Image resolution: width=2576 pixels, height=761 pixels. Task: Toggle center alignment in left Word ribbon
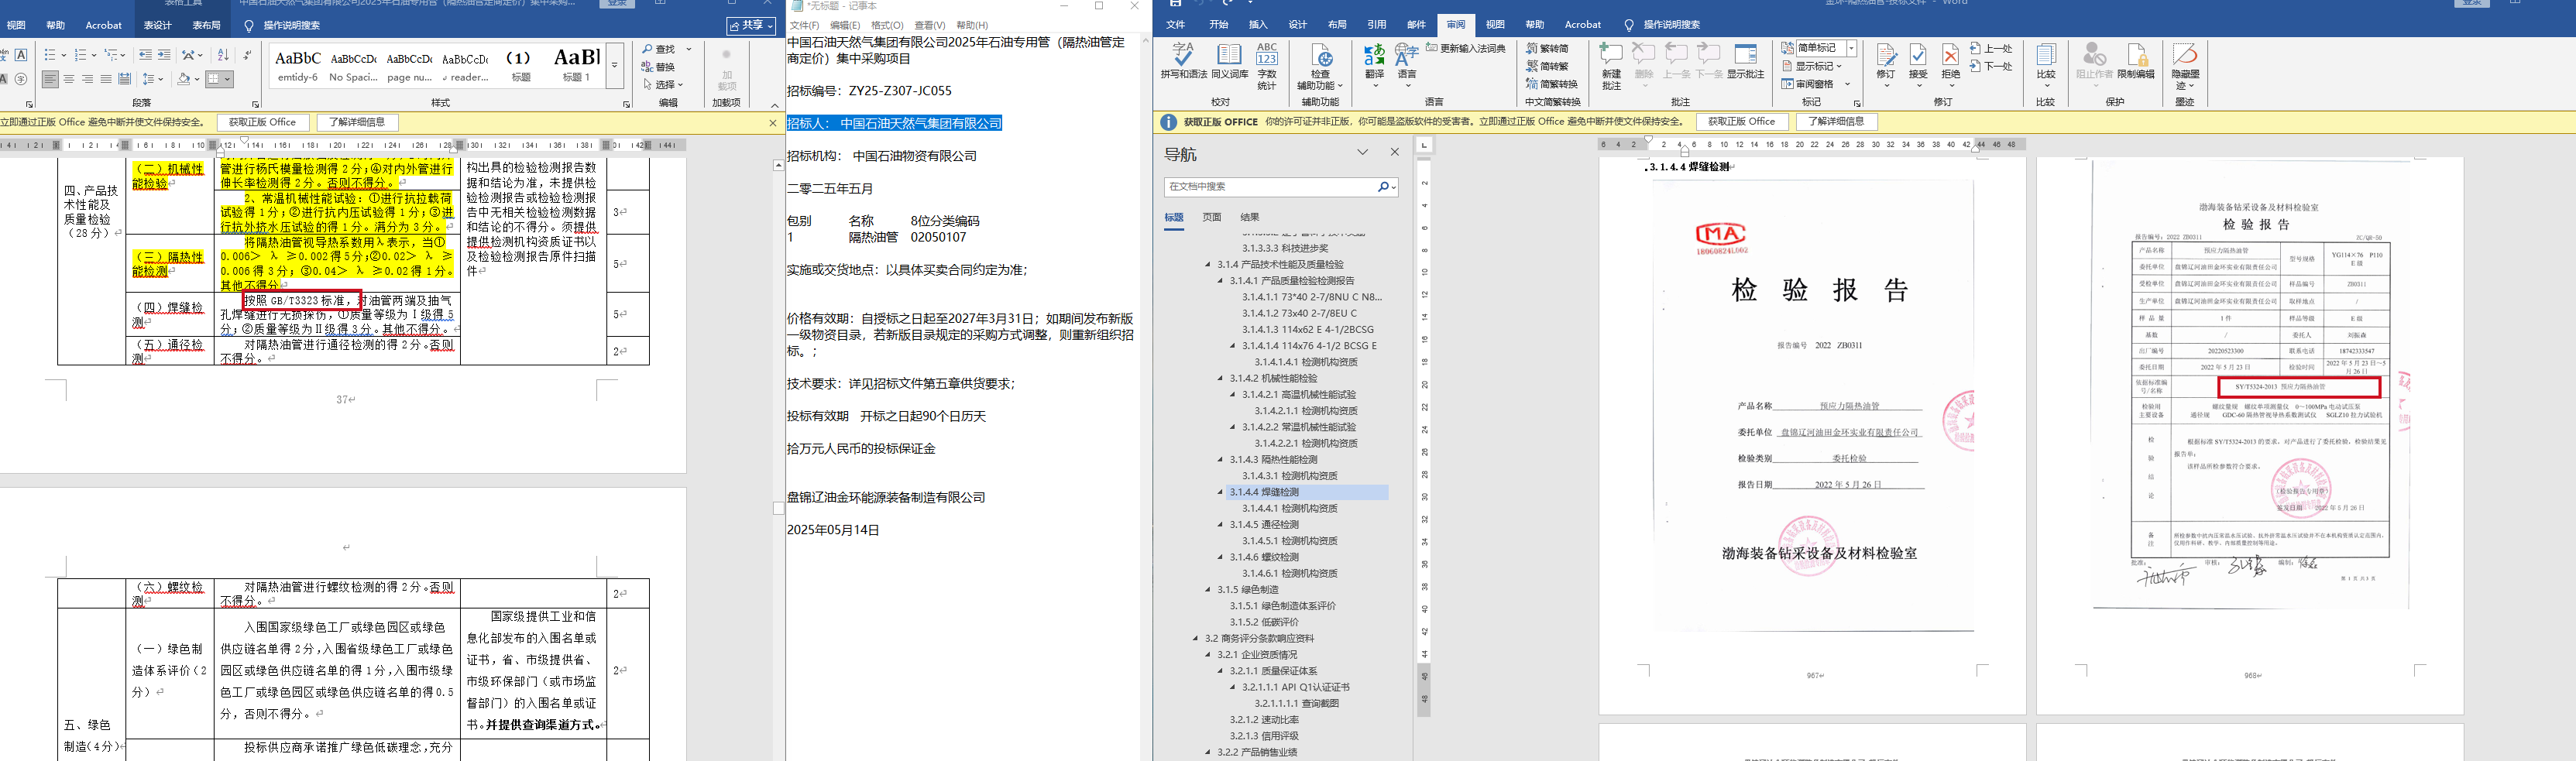[x=69, y=79]
